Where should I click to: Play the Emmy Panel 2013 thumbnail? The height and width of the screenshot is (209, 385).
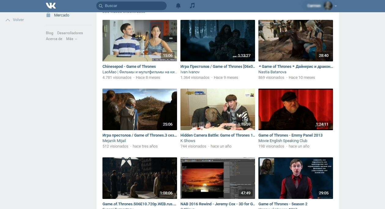point(296,109)
